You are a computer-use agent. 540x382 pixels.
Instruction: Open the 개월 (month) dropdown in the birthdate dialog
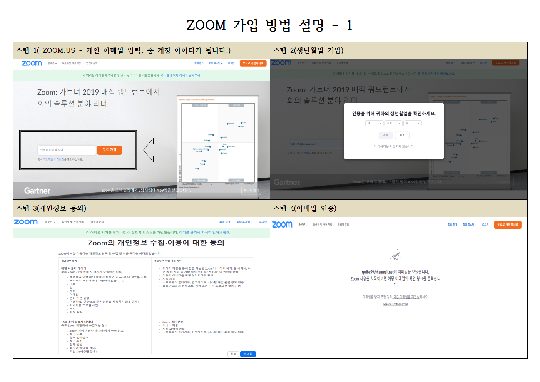click(x=393, y=123)
